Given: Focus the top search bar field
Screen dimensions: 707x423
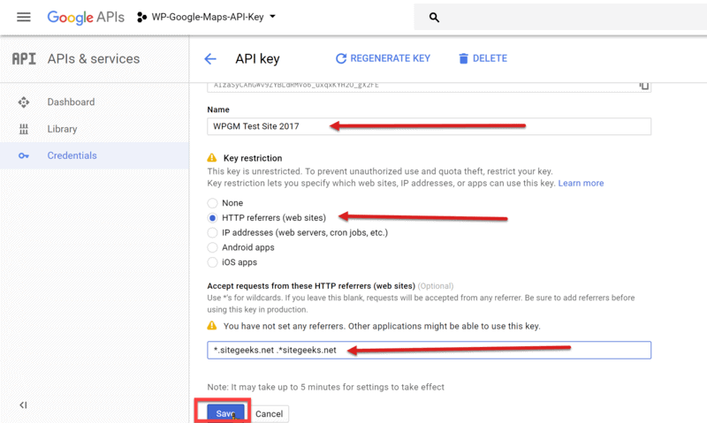Looking at the screenshot, I should pyautogui.click(x=560, y=17).
